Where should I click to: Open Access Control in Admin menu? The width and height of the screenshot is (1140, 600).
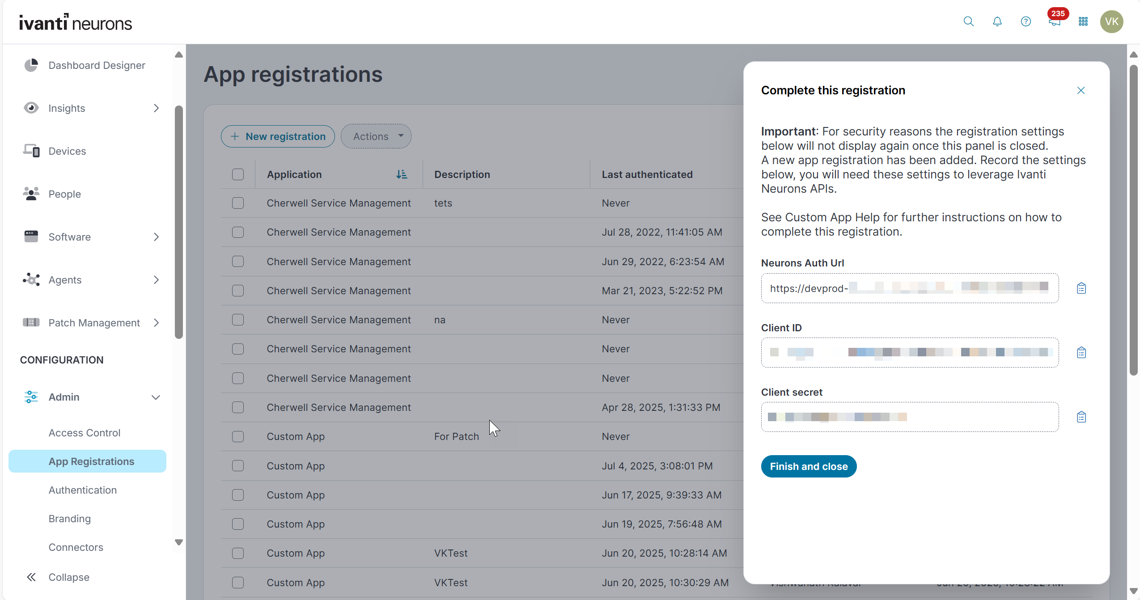tap(85, 433)
